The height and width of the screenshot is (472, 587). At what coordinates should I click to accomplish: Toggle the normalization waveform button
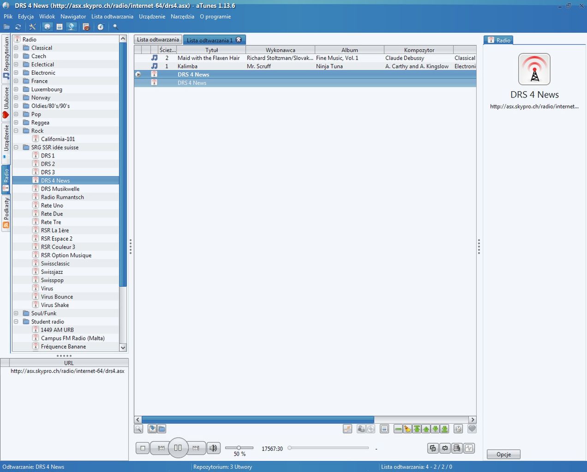pos(469,448)
